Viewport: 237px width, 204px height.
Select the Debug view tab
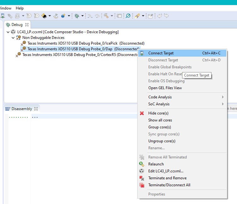17,25
